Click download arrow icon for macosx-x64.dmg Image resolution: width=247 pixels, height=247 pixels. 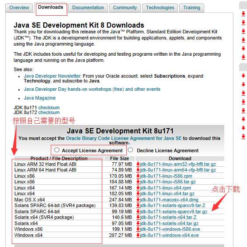click(x=138, y=200)
